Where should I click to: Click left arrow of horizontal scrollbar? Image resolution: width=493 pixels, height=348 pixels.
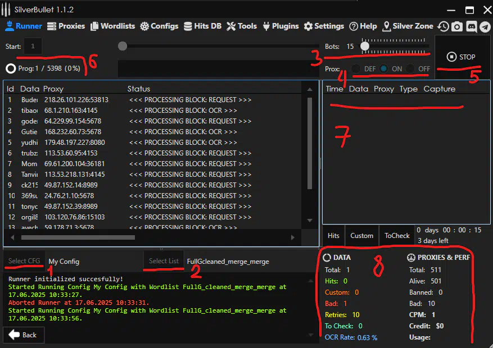click(x=12, y=237)
